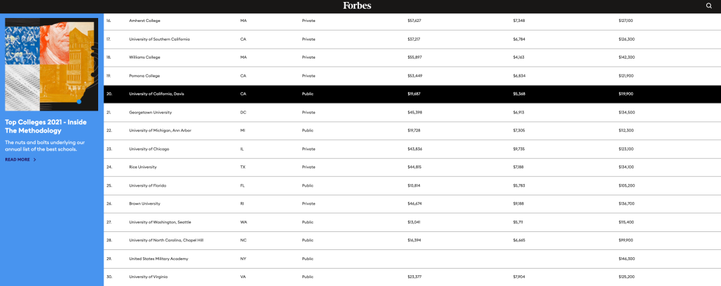Select University of Michigan, Ann Arbor
Viewport: 721px width, 286px height.
click(x=413, y=131)
